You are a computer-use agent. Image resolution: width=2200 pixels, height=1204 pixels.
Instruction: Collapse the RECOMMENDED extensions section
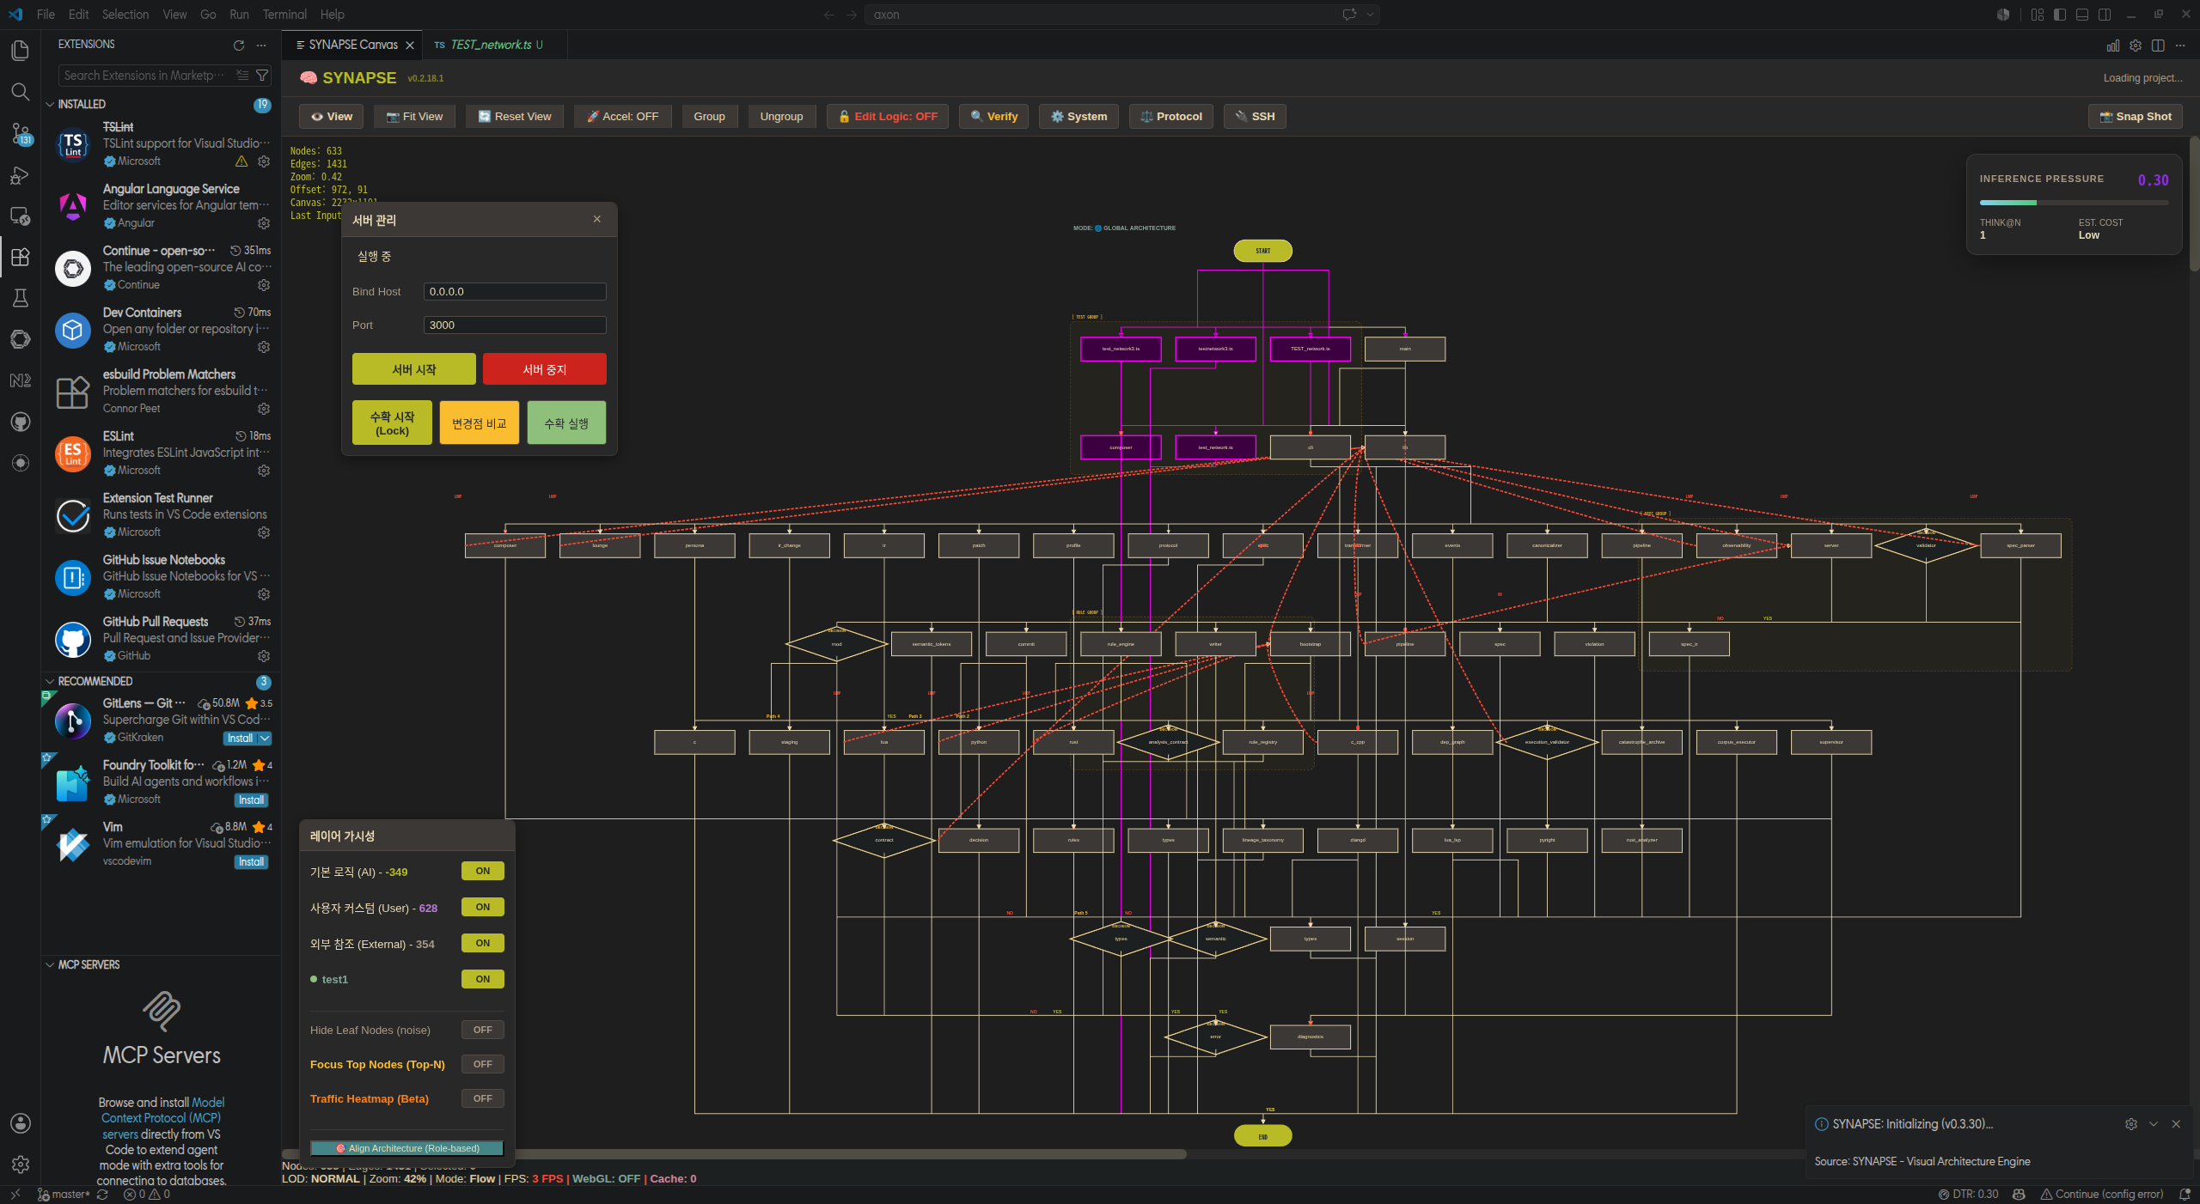tap(50, 681)
